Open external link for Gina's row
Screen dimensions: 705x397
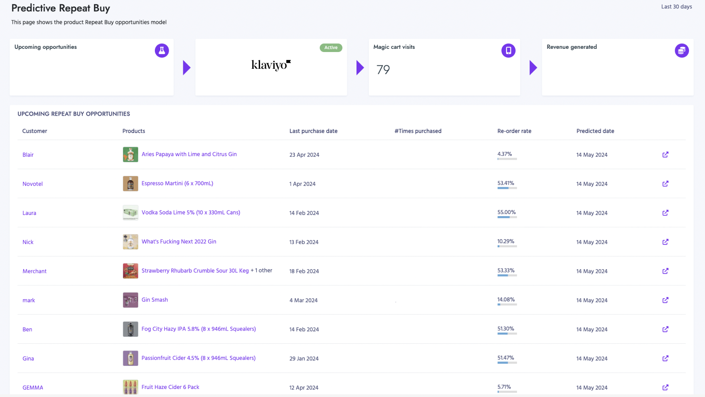click(665, 358)
